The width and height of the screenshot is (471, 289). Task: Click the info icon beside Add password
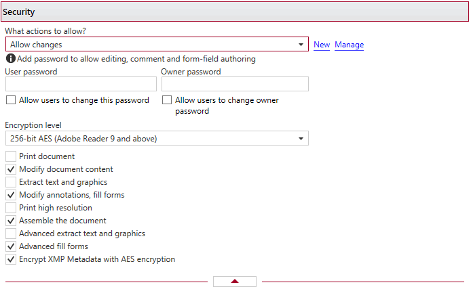tap(10, 58)
